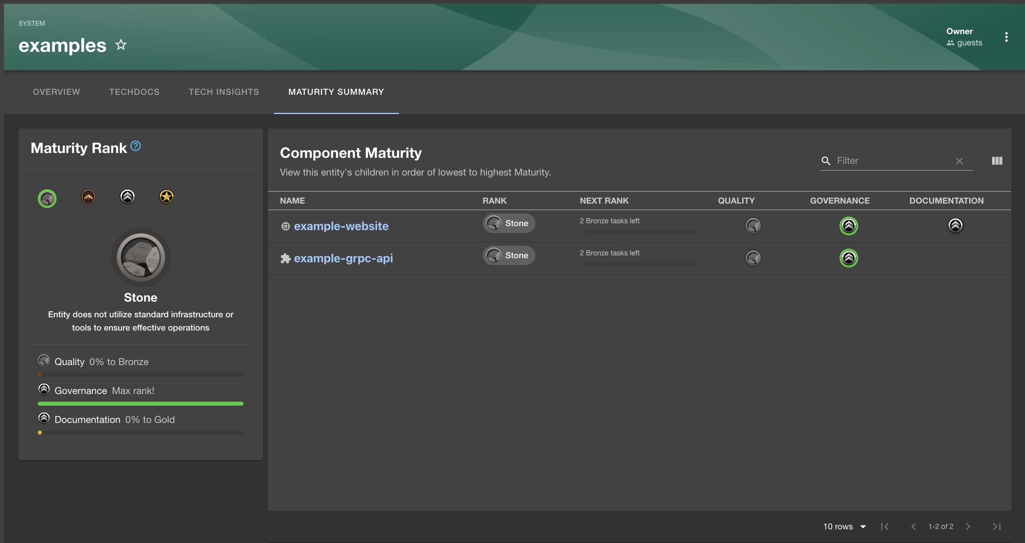Open the Maturity Rank help tooltip
The width and height of the screenshot is (1025, 543).
click(135, 146)
